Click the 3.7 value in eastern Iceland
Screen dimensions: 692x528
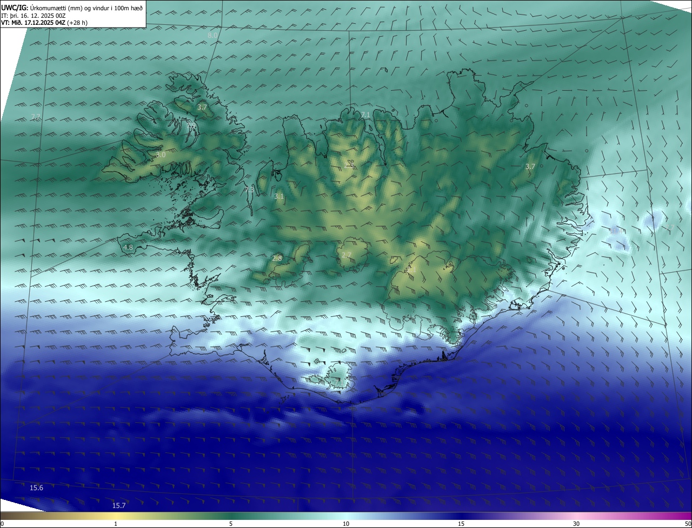(530, 166)
